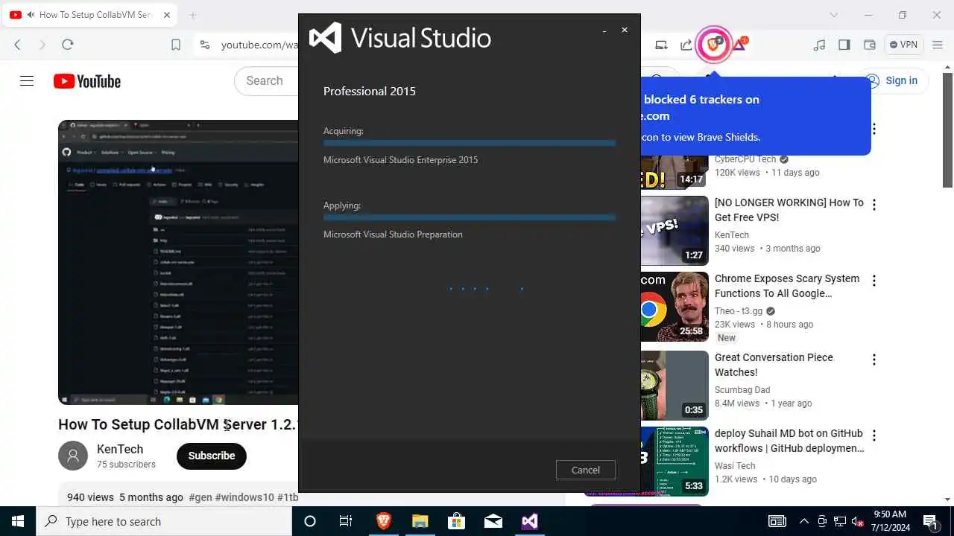Open more options for Suhail MD bot video
This screenshot has height=536, width=954.
(874, 435)
